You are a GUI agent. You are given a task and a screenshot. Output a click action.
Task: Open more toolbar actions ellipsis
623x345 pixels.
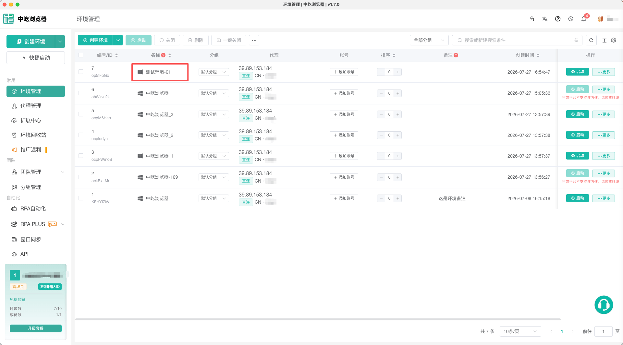pos(254,40)
